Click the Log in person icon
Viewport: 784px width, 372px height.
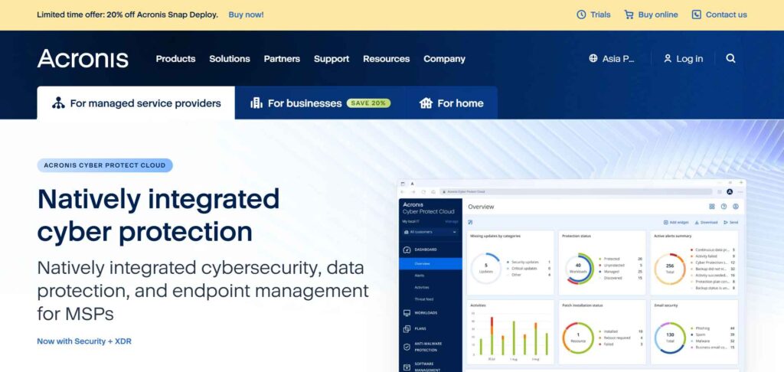click(x=668, y=58)
